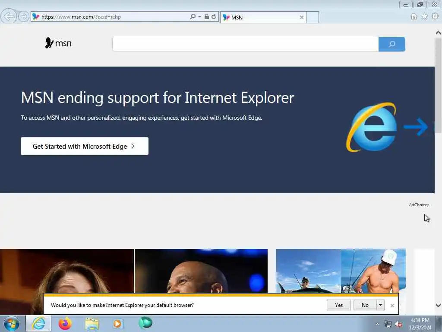Open the news story with bald man
This screenshot has height=332, width=442.
click(201, 271)
